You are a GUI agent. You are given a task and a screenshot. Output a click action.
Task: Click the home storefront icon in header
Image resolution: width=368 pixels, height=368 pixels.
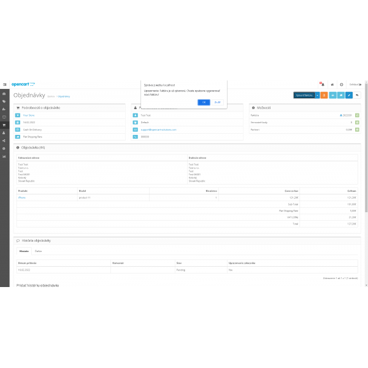click(x=332, y=85)
